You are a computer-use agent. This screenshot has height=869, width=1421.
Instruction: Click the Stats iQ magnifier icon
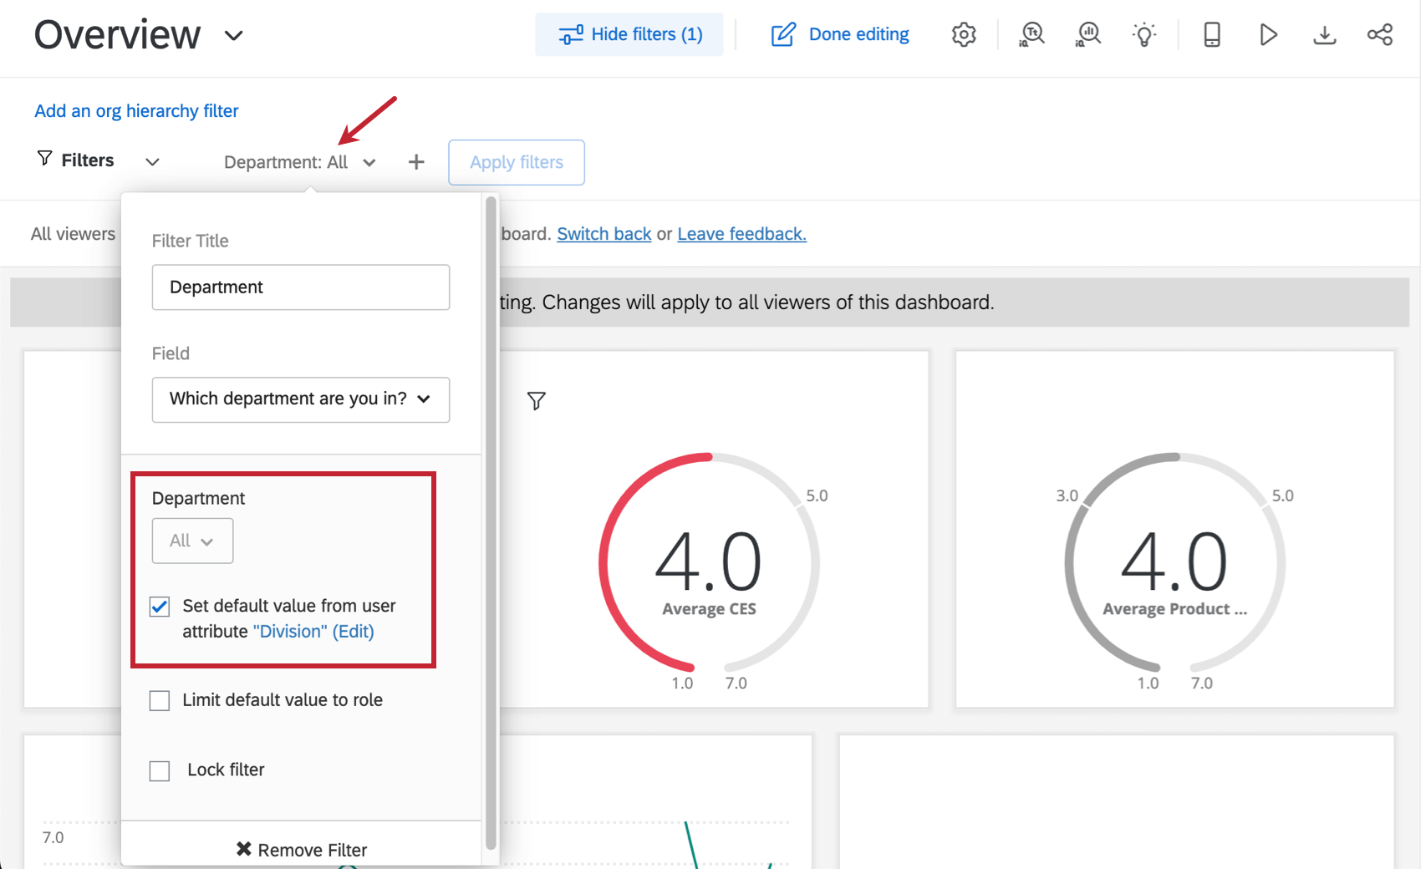(x=1088, y=34)
